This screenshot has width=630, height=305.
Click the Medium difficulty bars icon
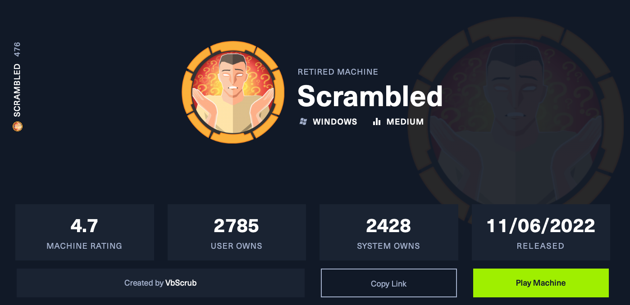tap(377, 121)
